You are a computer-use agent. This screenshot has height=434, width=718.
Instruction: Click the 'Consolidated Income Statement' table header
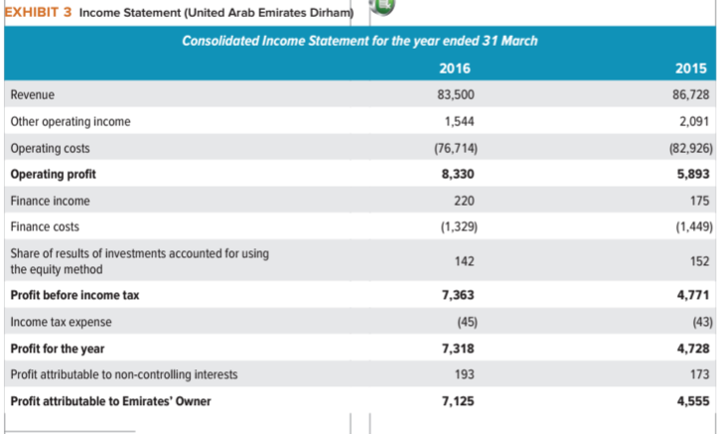point(359,41)
